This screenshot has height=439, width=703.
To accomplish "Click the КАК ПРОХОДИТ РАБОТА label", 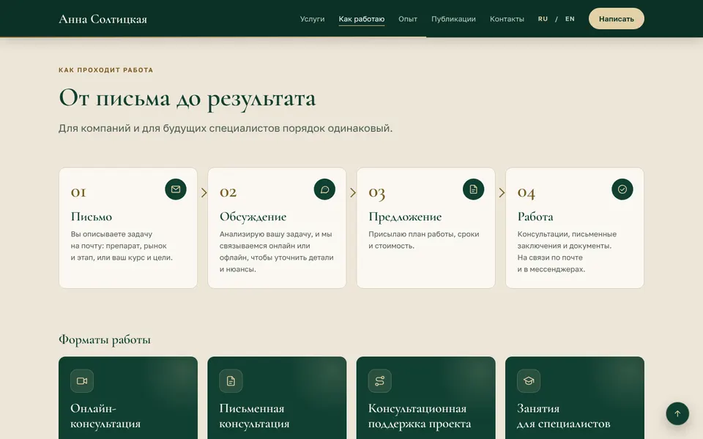I will tap(105, 70).
